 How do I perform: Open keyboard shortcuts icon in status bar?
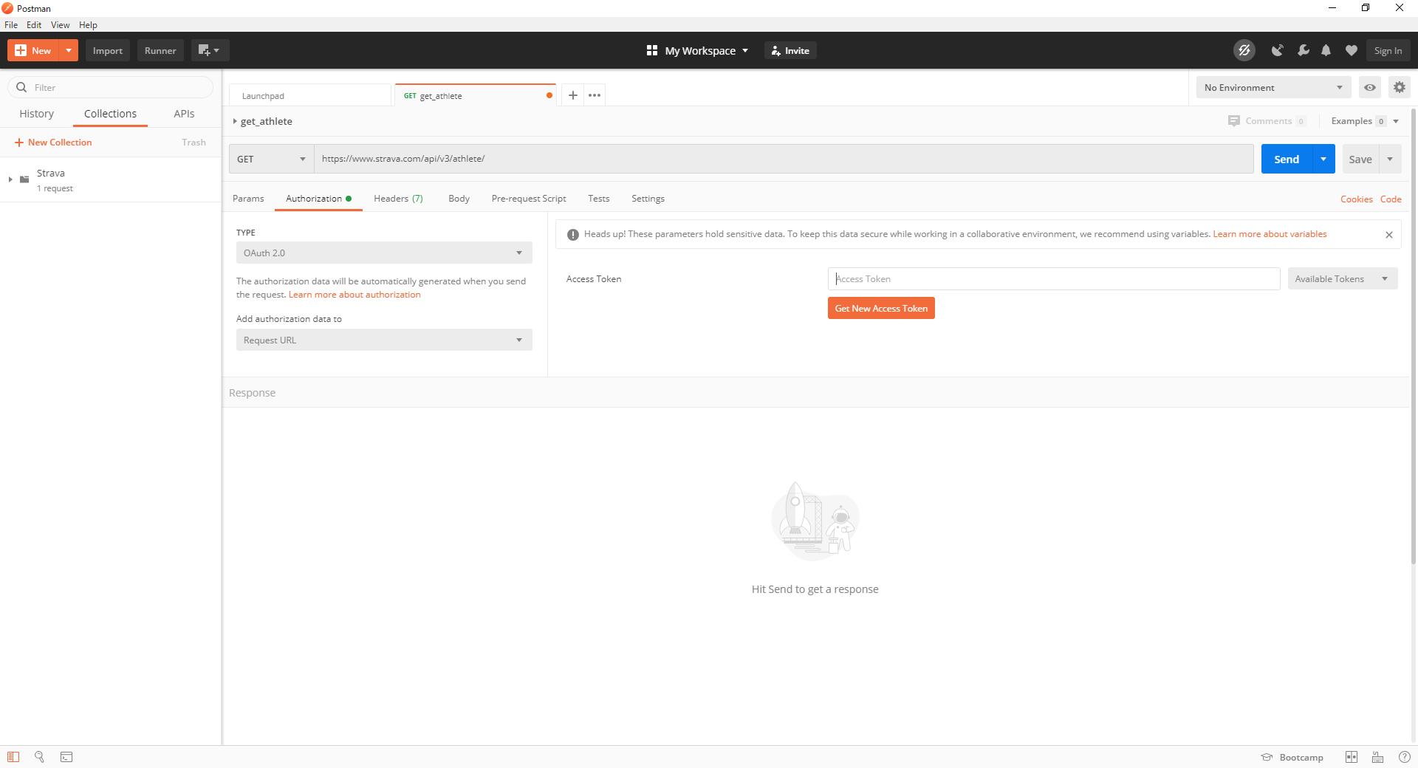pos(1378,757)
